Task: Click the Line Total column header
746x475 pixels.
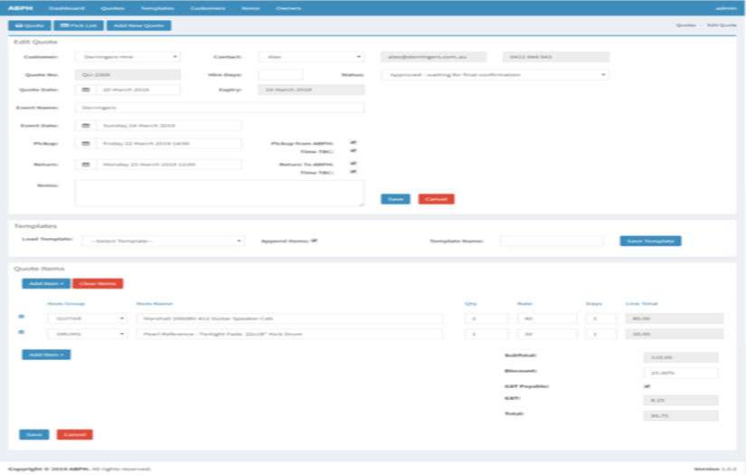Action: (x=641, y=304)
